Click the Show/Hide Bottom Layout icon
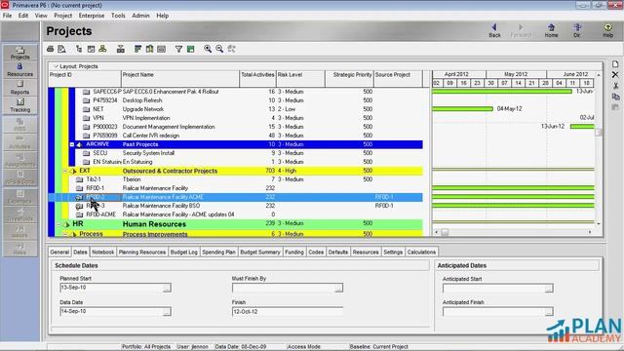Image resolution: width=624 pixels, height=351 pixels. point(121,49)
